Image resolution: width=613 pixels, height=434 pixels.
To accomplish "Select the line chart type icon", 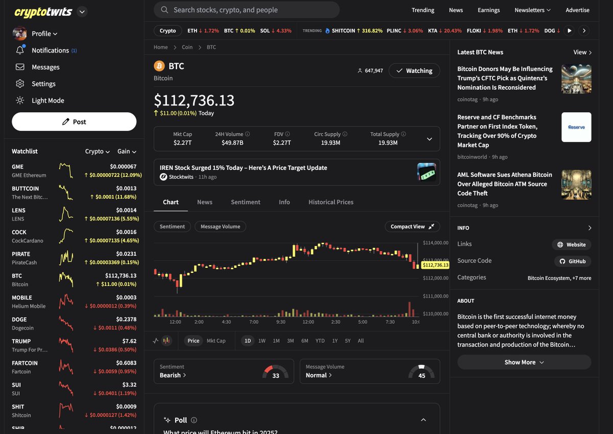I will point(156,341).
